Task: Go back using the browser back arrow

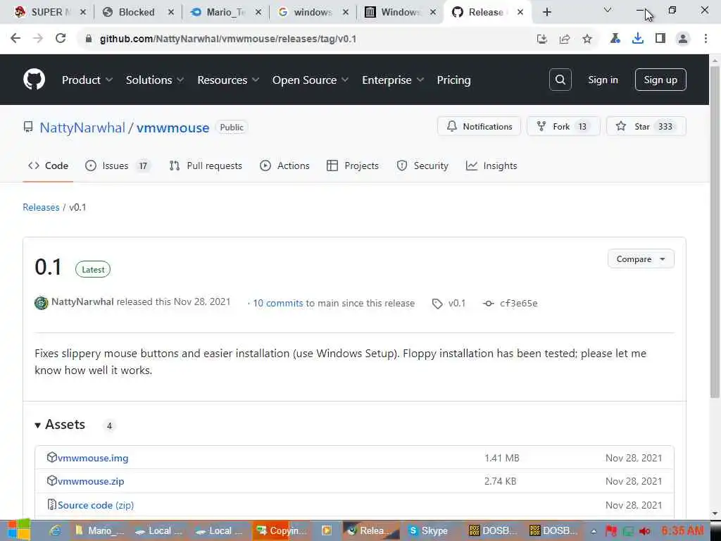Action: [x=15, y=39]
